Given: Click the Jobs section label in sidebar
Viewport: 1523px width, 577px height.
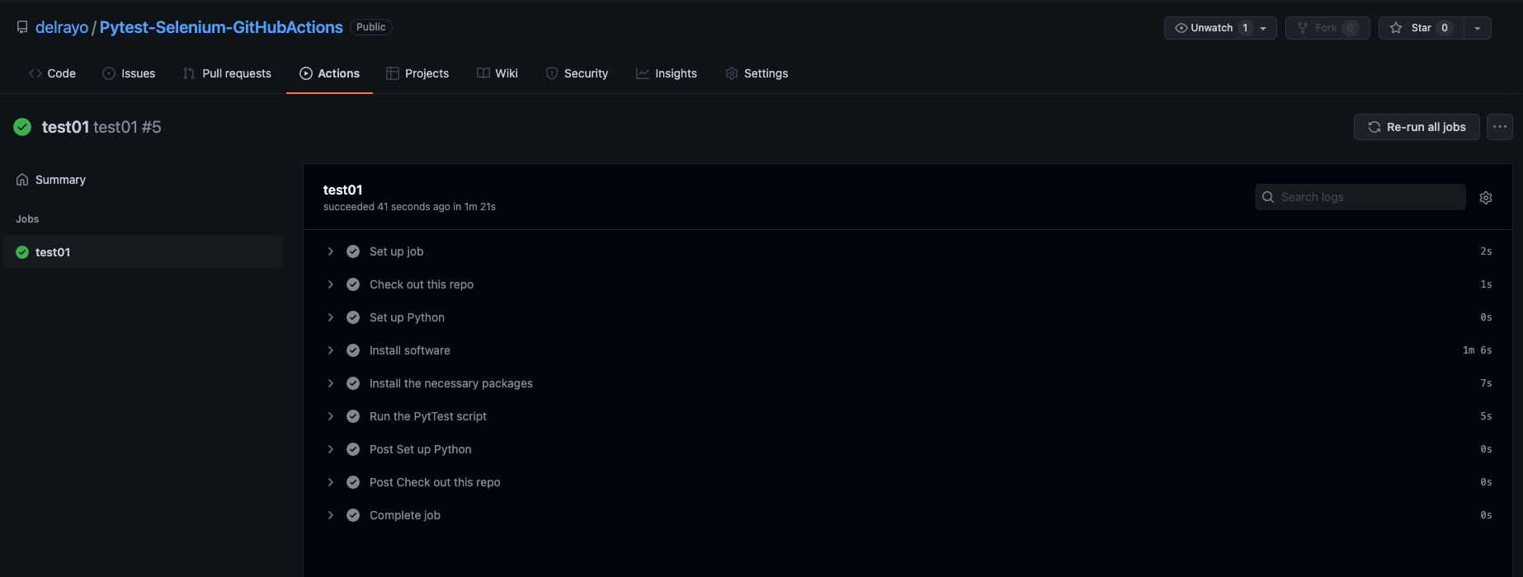Looking at the screenshot, I should pyautogui.click(x=27, y=219).
